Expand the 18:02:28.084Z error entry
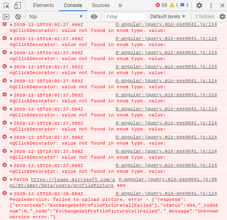227x220 pixels. pyautogui.click(x=11, y=193)
